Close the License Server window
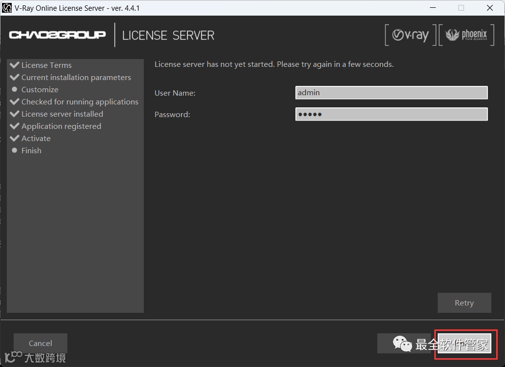 click(490, 8)
